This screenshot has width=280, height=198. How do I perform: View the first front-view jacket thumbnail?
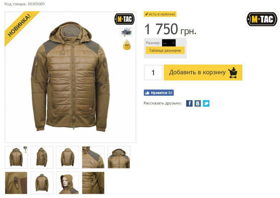pos(16,157)
